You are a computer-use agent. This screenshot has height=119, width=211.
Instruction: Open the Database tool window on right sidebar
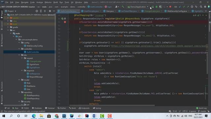210,26
